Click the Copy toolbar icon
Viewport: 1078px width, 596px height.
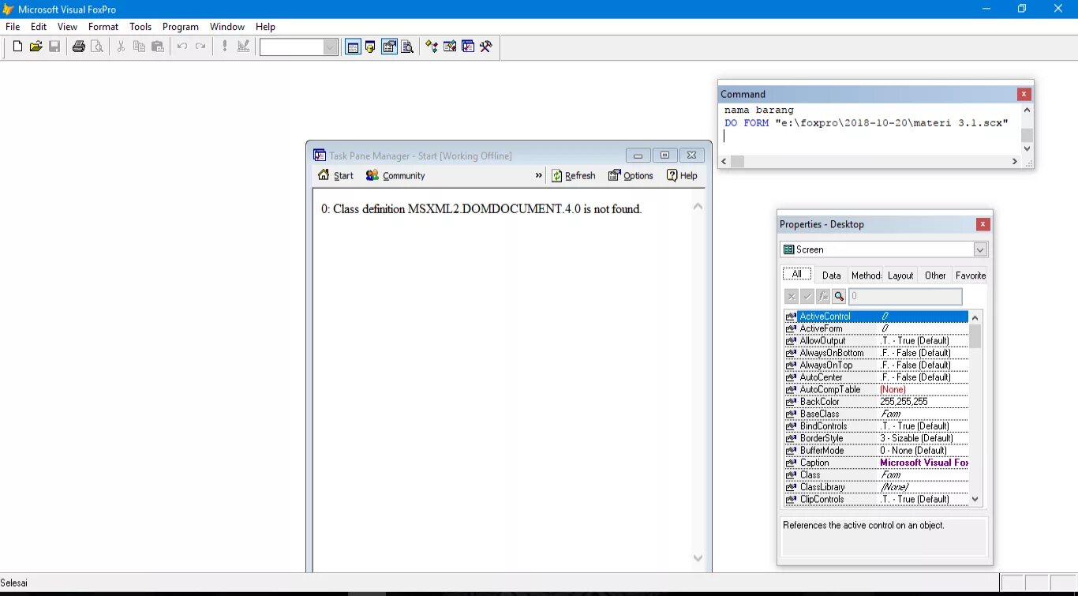(x=139, y=47)
